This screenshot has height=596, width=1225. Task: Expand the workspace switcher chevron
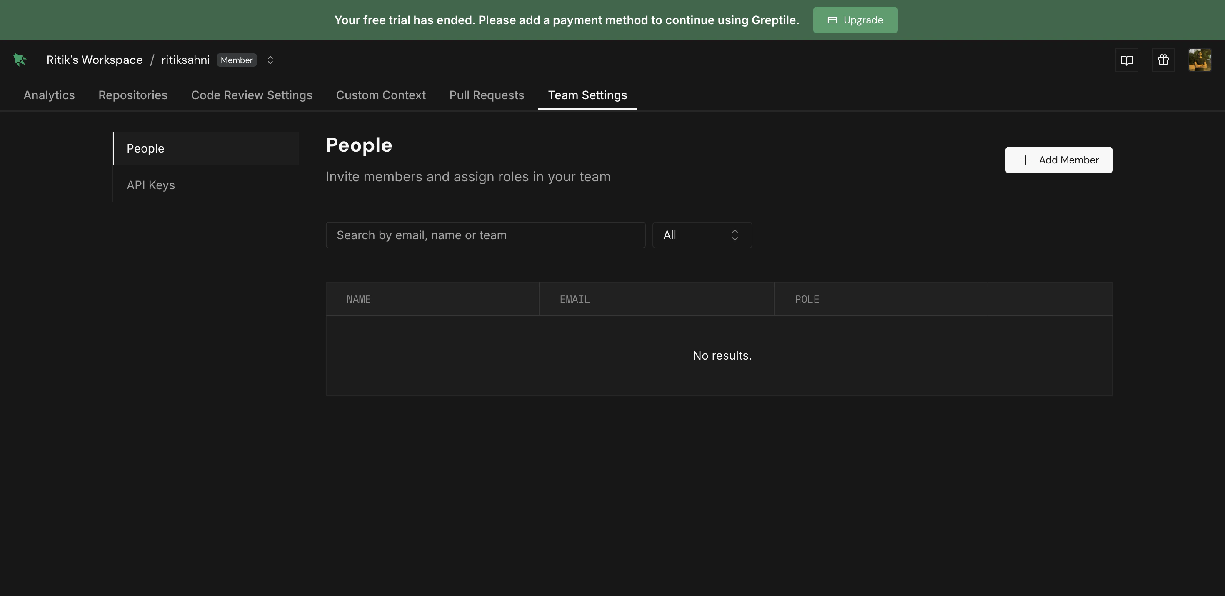[x=270, y=60]
